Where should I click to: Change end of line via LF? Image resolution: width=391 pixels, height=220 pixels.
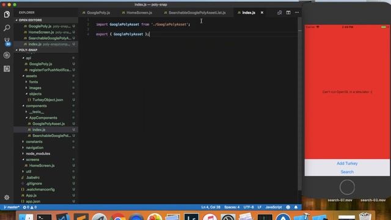[259, 207]
